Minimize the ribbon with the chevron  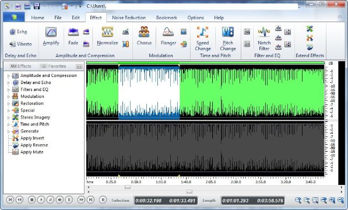pos(340,17)
